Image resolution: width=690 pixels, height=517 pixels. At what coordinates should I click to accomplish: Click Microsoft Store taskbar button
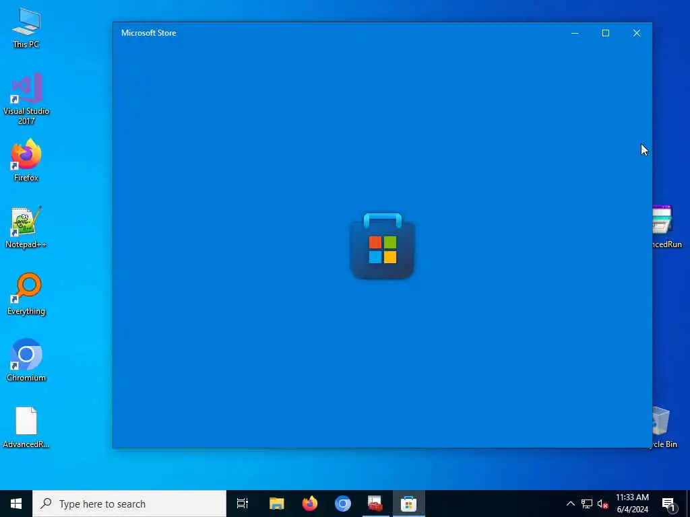(409, 504)
